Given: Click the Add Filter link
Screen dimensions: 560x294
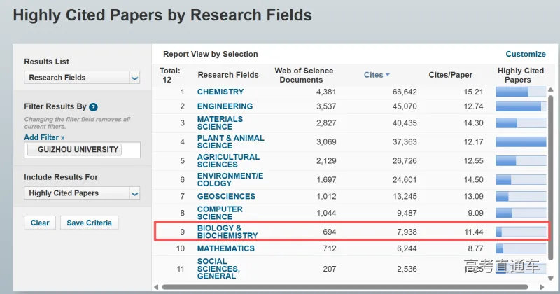Looking at the screenshot, I should 44,138.
